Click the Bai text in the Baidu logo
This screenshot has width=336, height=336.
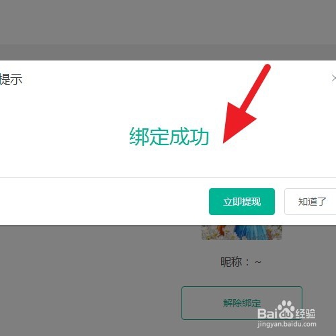(267, 313)
